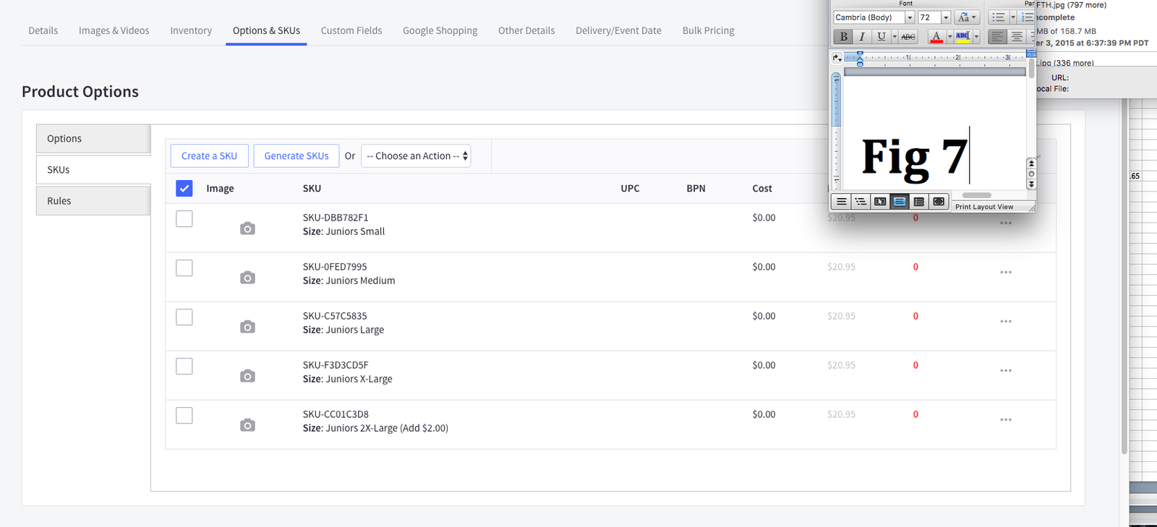The width and height of the screenshot is (1157, 527).
Task: Click camera icon for Juniors 2X-Large SKU
Action: 247,425
